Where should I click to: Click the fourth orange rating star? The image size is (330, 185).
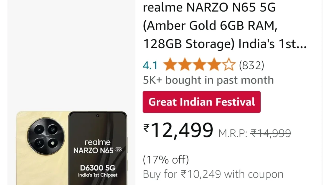tap(214, 64)
